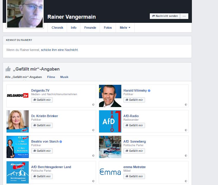Viewport: 218px width, 185px height.
Task: Open the Harald Vilimsky page link
Action: (x=135, y=90)
